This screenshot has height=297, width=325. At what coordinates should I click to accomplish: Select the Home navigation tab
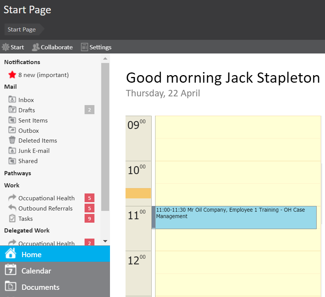tap(31, 255)
